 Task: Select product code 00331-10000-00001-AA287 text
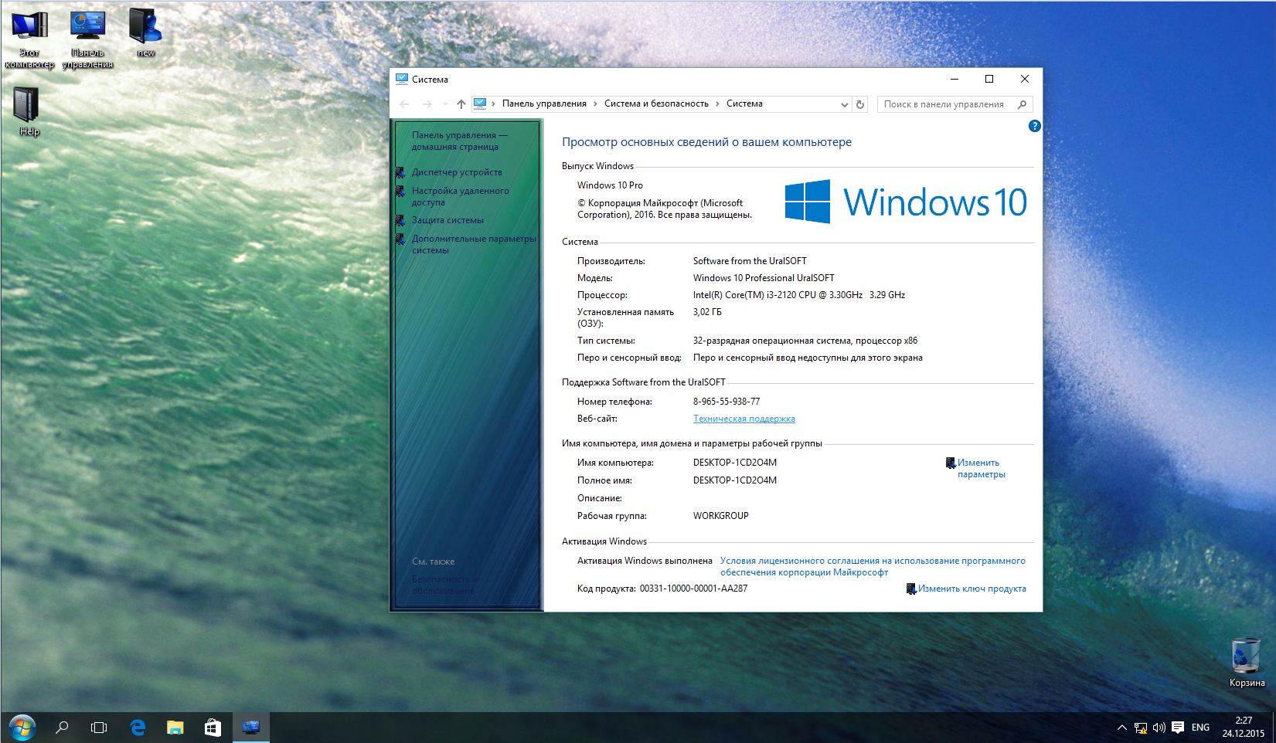693,589
